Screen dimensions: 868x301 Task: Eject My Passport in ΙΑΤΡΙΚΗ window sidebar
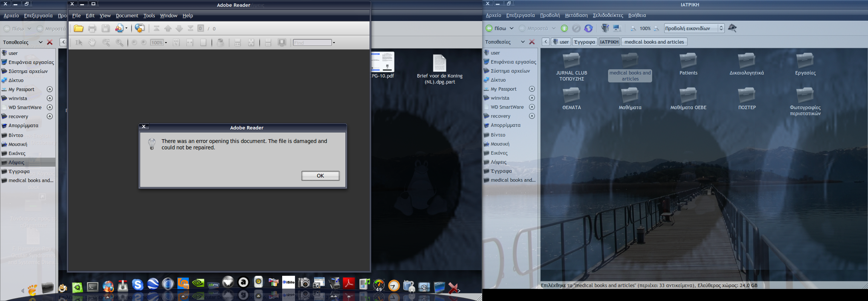click(x=532, y=89)
